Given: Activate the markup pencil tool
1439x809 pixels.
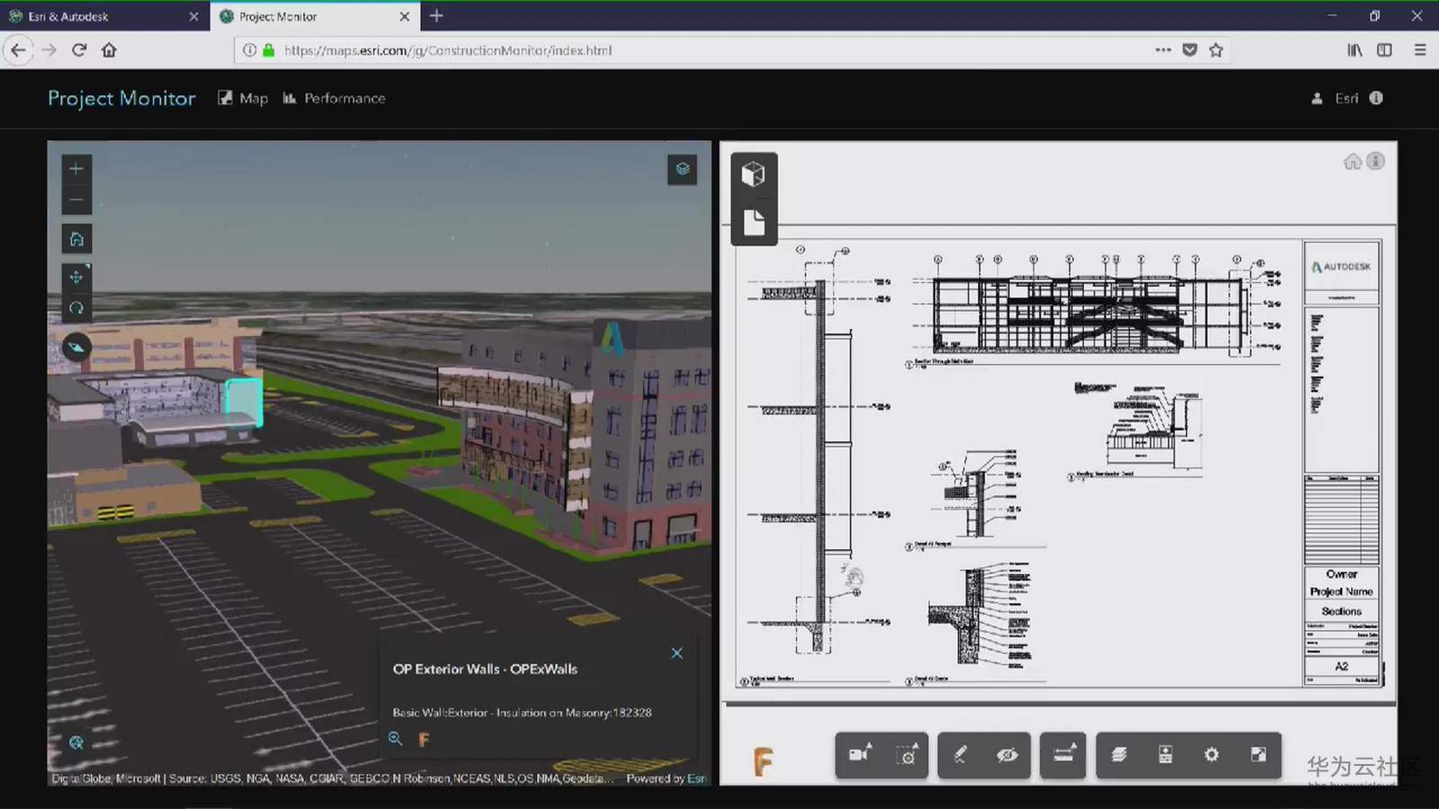Looking at the screenshot, I should click(960, 754).
